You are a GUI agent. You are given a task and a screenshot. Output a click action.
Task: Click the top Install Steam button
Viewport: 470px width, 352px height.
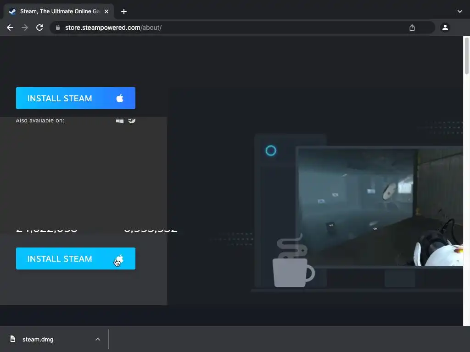click(x=76, y=98)
